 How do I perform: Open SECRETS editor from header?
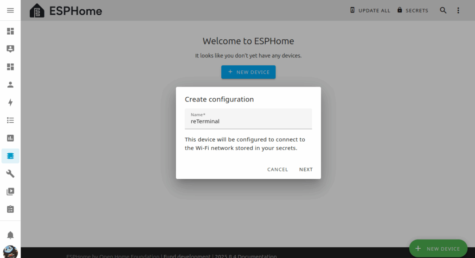[x=412, y=10]
